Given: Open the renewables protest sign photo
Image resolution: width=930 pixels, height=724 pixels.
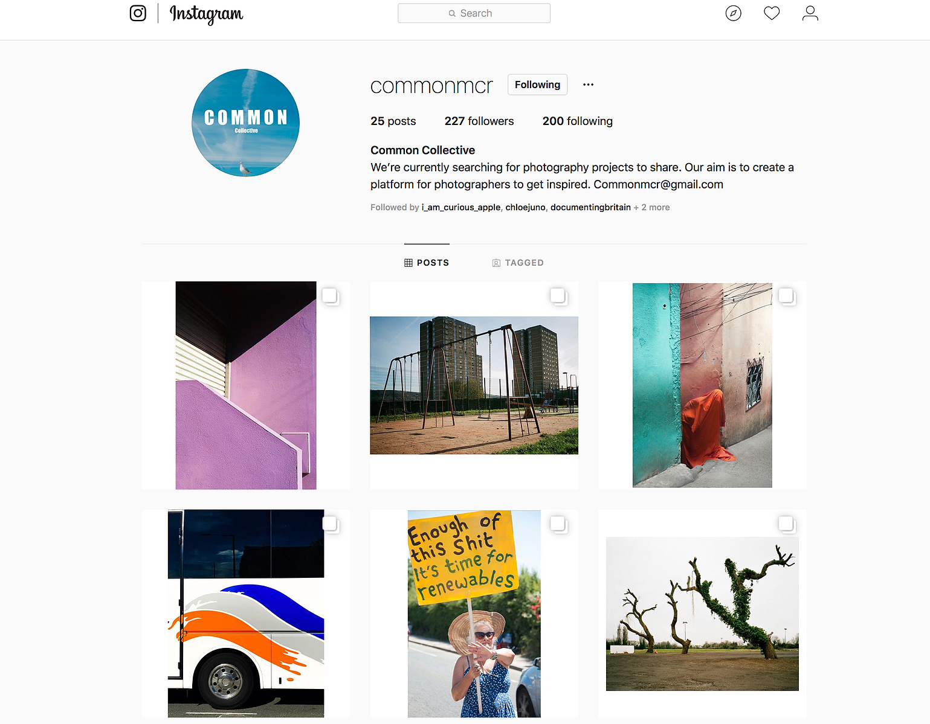Looking at the screenshot, I should coord(474,613).
